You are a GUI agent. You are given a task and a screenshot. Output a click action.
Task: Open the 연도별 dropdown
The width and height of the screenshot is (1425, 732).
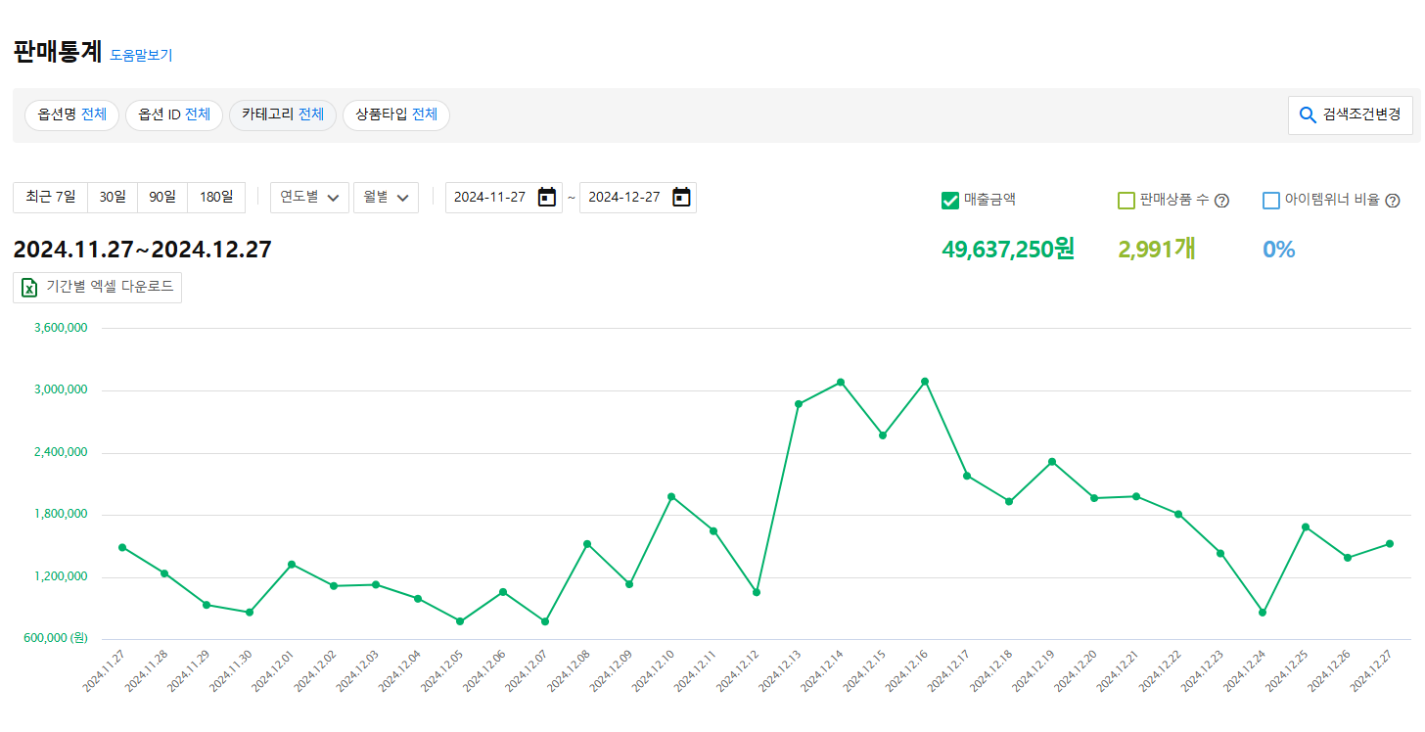[x=309, y=198]
